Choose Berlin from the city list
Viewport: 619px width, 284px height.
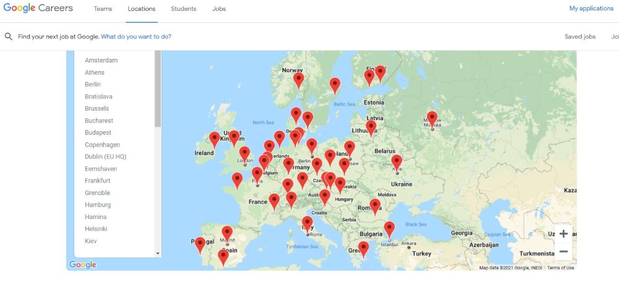point(93,84)
